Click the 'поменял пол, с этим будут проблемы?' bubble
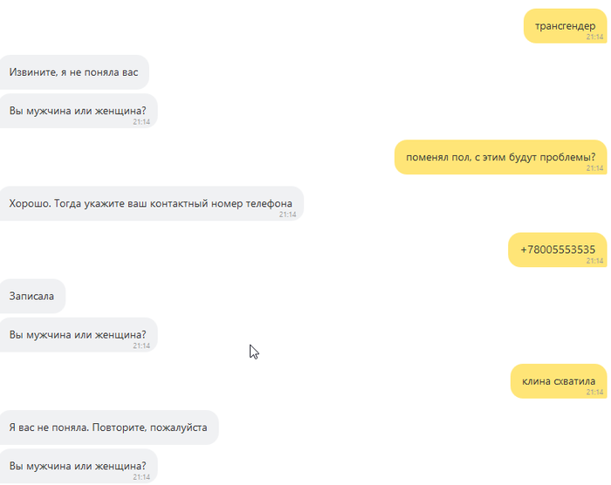This screenshot has height=485, width=611. point(501,157)
